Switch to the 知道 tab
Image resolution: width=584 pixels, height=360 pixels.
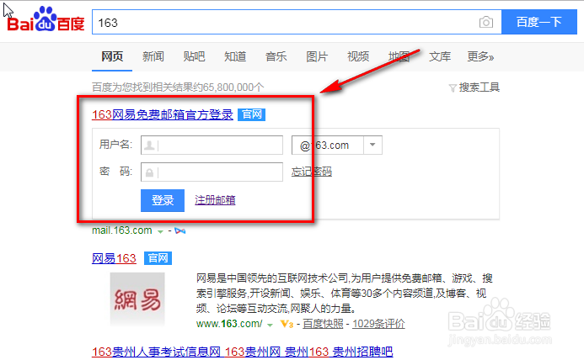click(x=235, y=56)
